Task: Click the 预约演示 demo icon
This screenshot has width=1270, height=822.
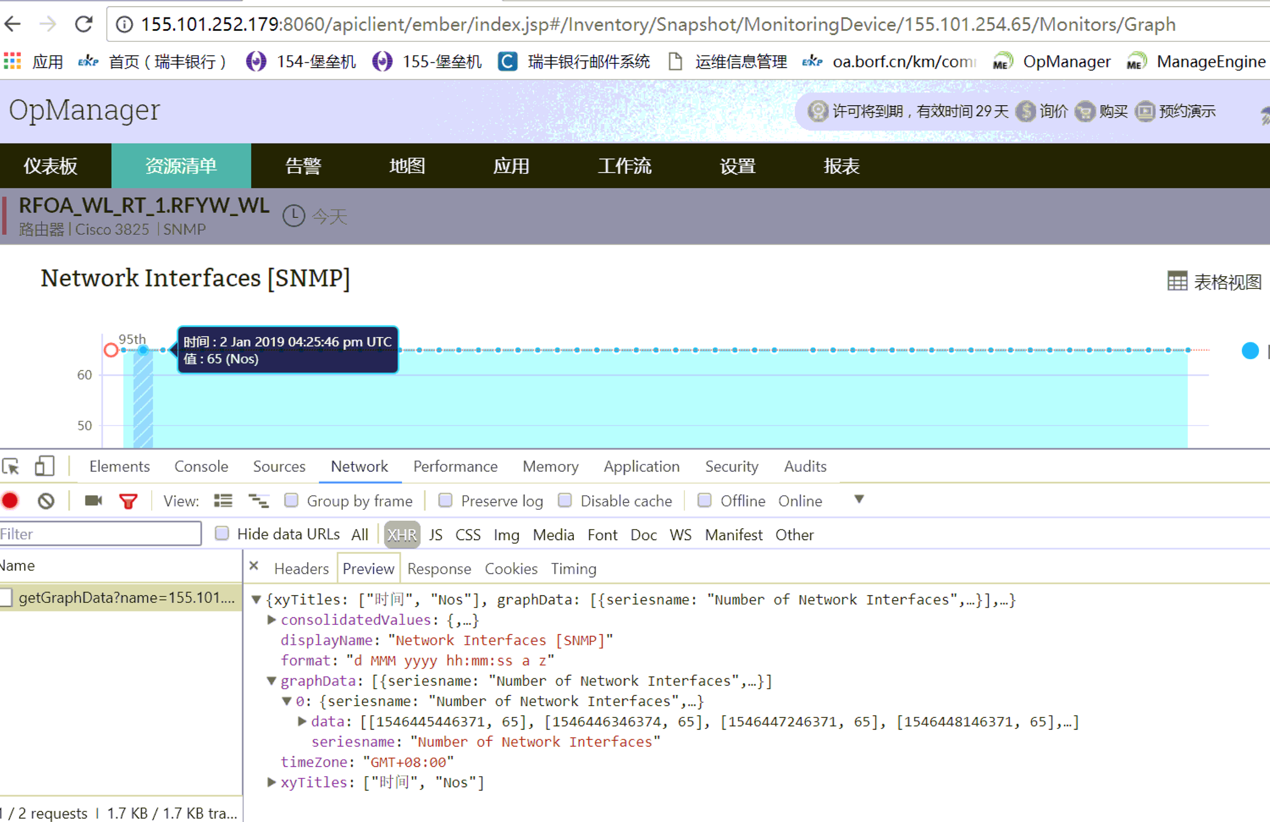Action: 1145,111
